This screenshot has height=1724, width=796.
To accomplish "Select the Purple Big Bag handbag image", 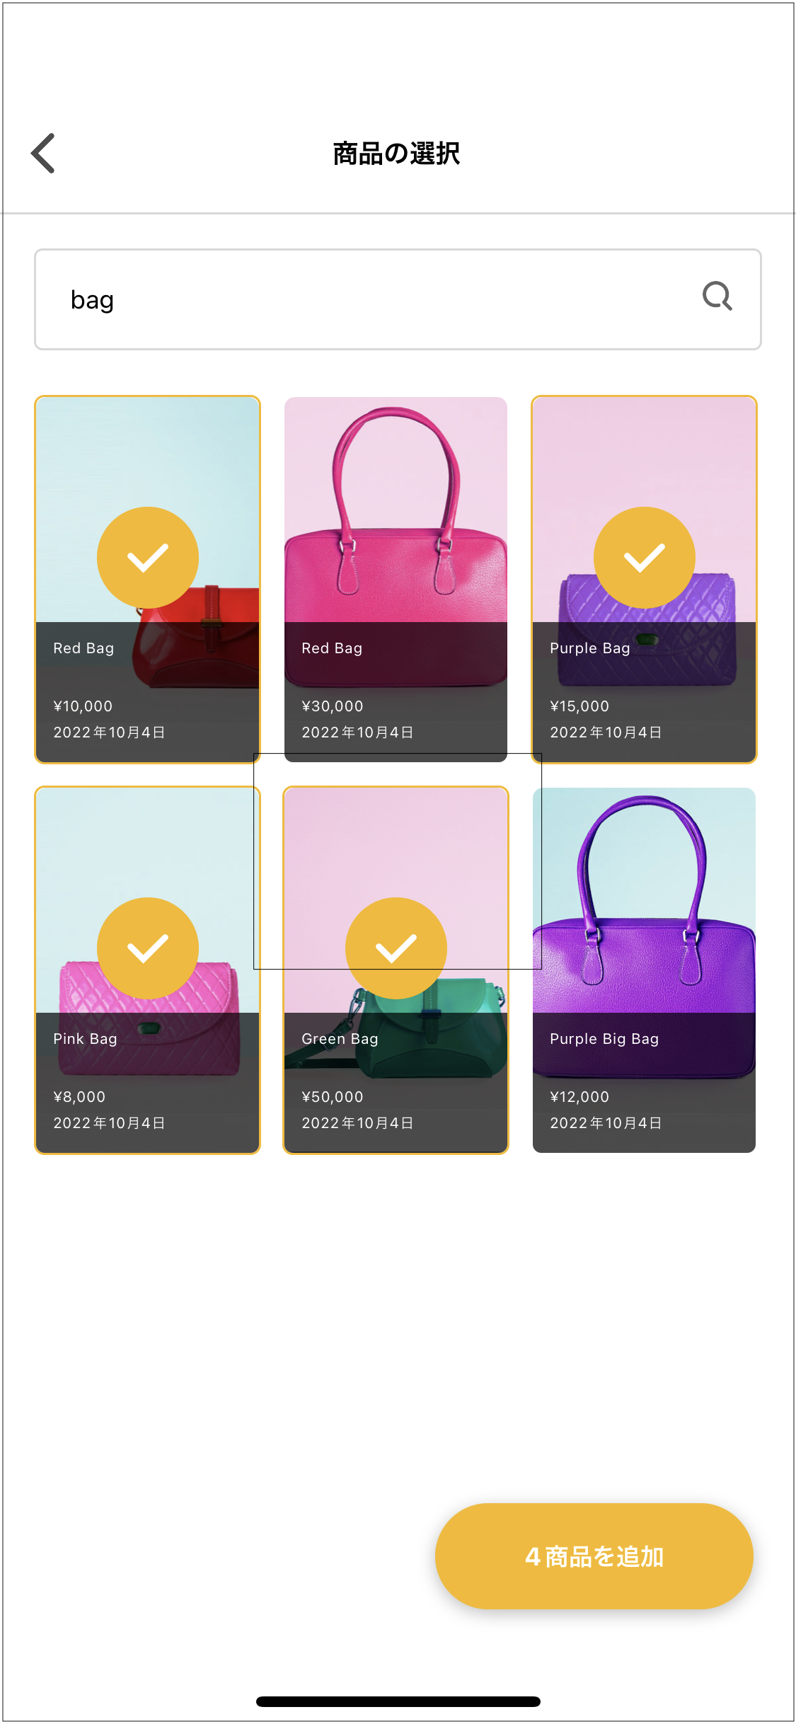I will point(644,906).
